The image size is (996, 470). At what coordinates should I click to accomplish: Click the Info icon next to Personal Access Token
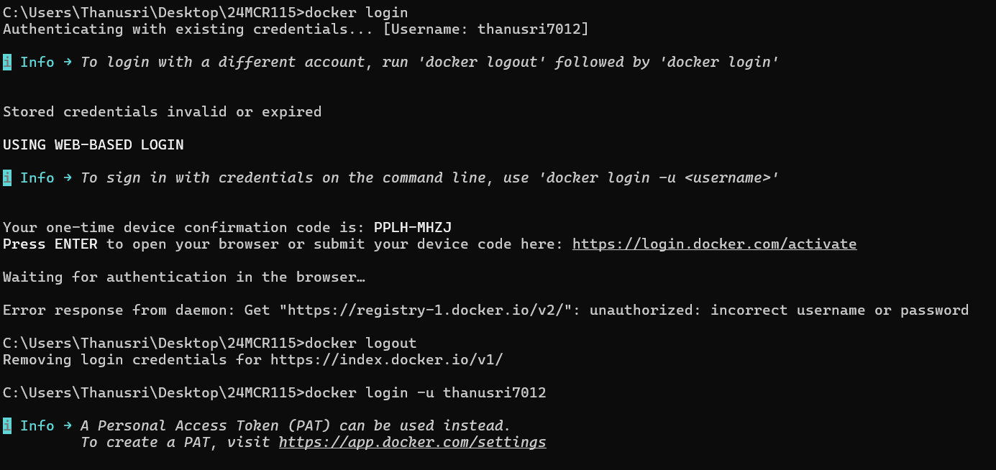point(7,426)
